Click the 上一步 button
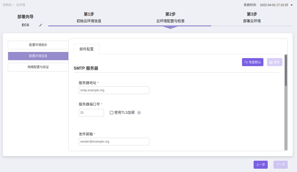Screen dimensions: 297x172 click(x=260, y=165)
